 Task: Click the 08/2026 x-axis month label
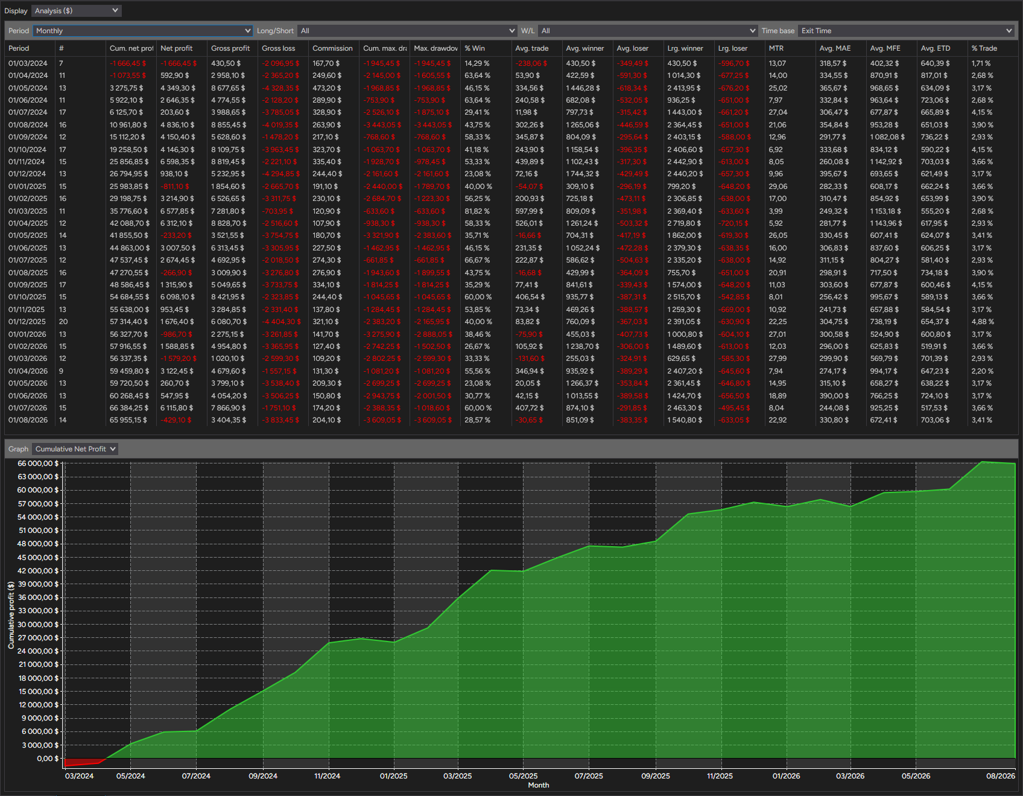1001,776
